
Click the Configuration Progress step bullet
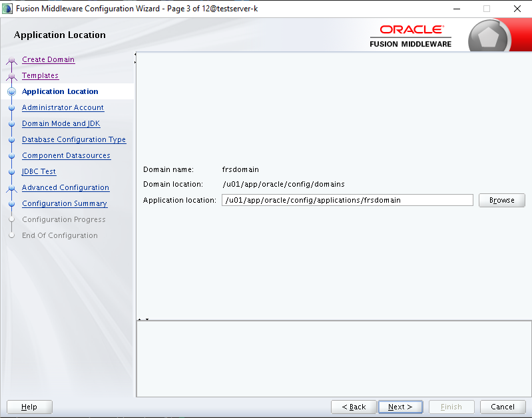pyautogui.click(x=12, y=219)
